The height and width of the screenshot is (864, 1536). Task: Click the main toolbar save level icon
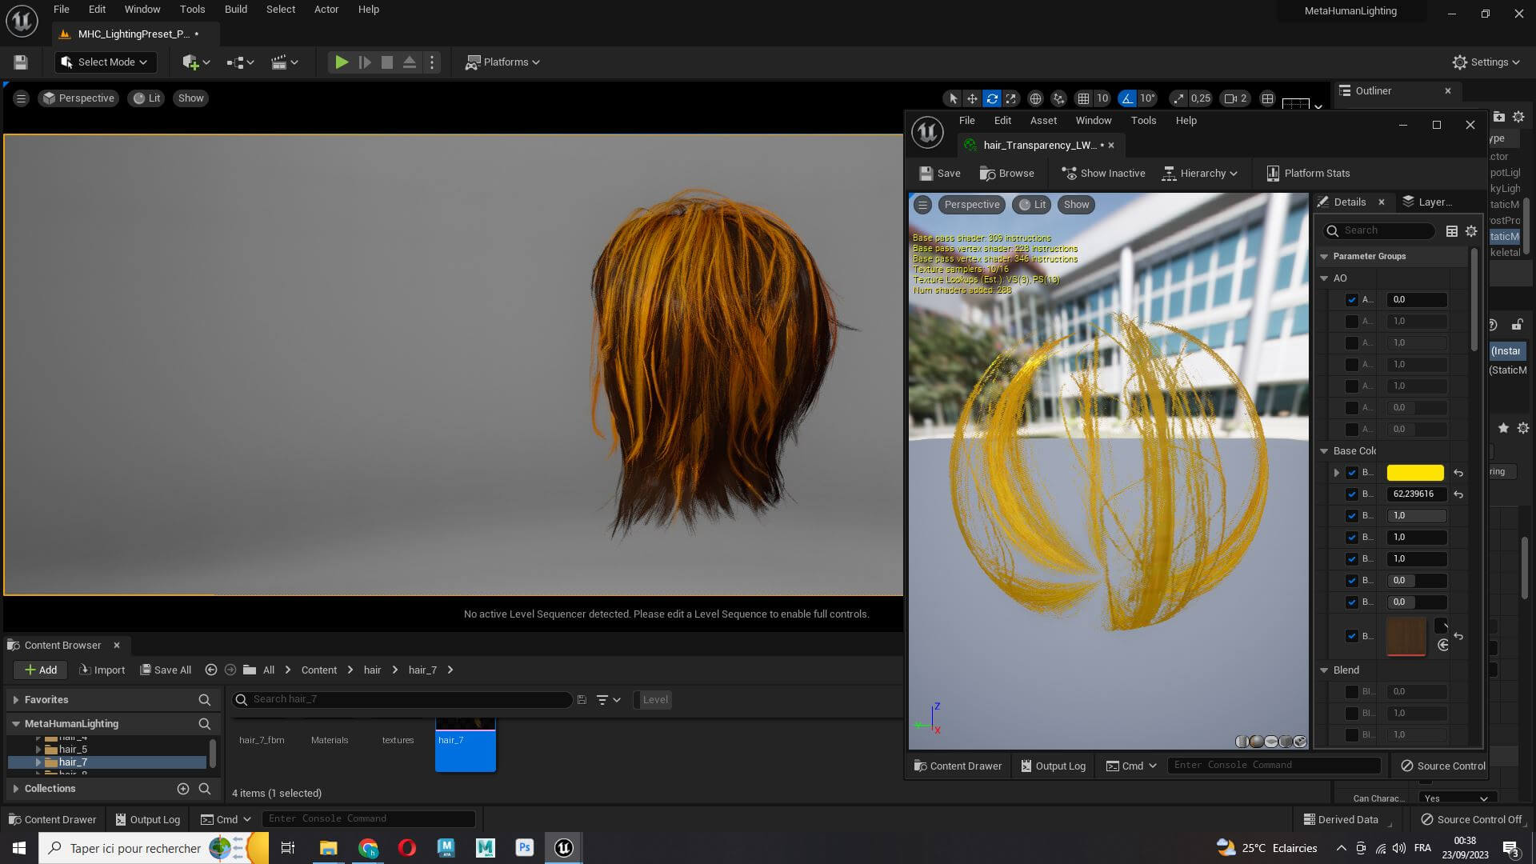[21, 62]
